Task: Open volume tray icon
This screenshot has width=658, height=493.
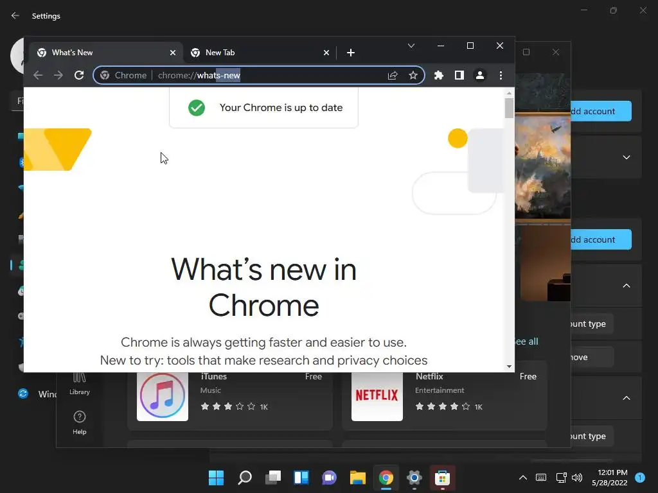Action: pos(578,478)
